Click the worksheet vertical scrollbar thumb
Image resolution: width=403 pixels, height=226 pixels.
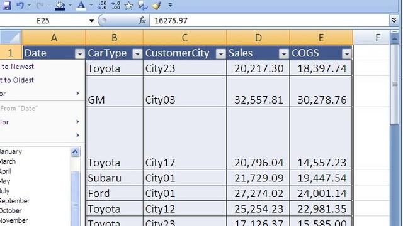[x=394, y=84]
